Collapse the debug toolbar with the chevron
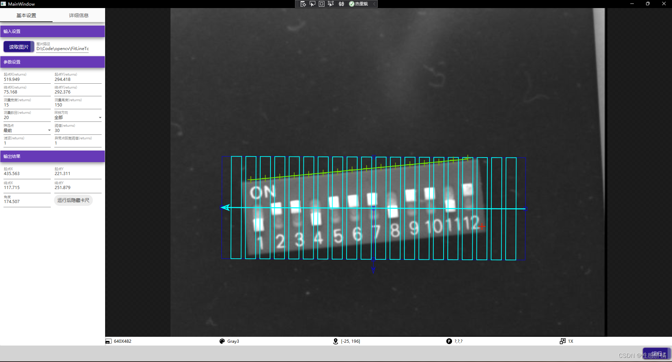The width and height of the screenshot is (672, 362). (374, 4)
